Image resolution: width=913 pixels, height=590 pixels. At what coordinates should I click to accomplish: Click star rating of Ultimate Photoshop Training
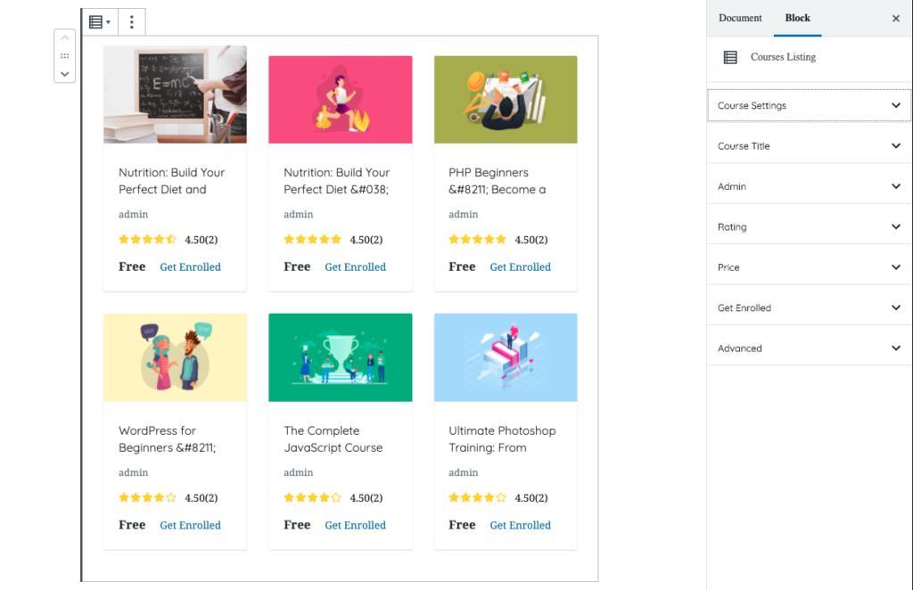478,497
